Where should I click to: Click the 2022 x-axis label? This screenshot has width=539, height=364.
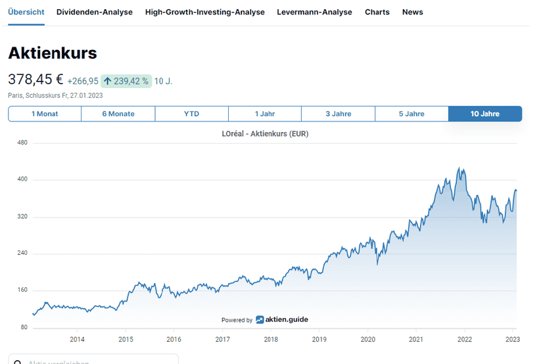pos(465,339)
